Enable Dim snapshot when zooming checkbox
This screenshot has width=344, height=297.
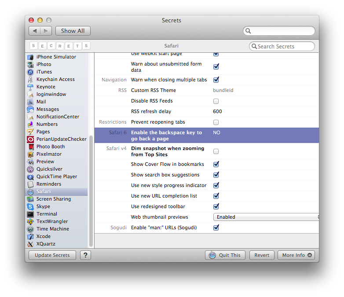(x=216, y=151)
